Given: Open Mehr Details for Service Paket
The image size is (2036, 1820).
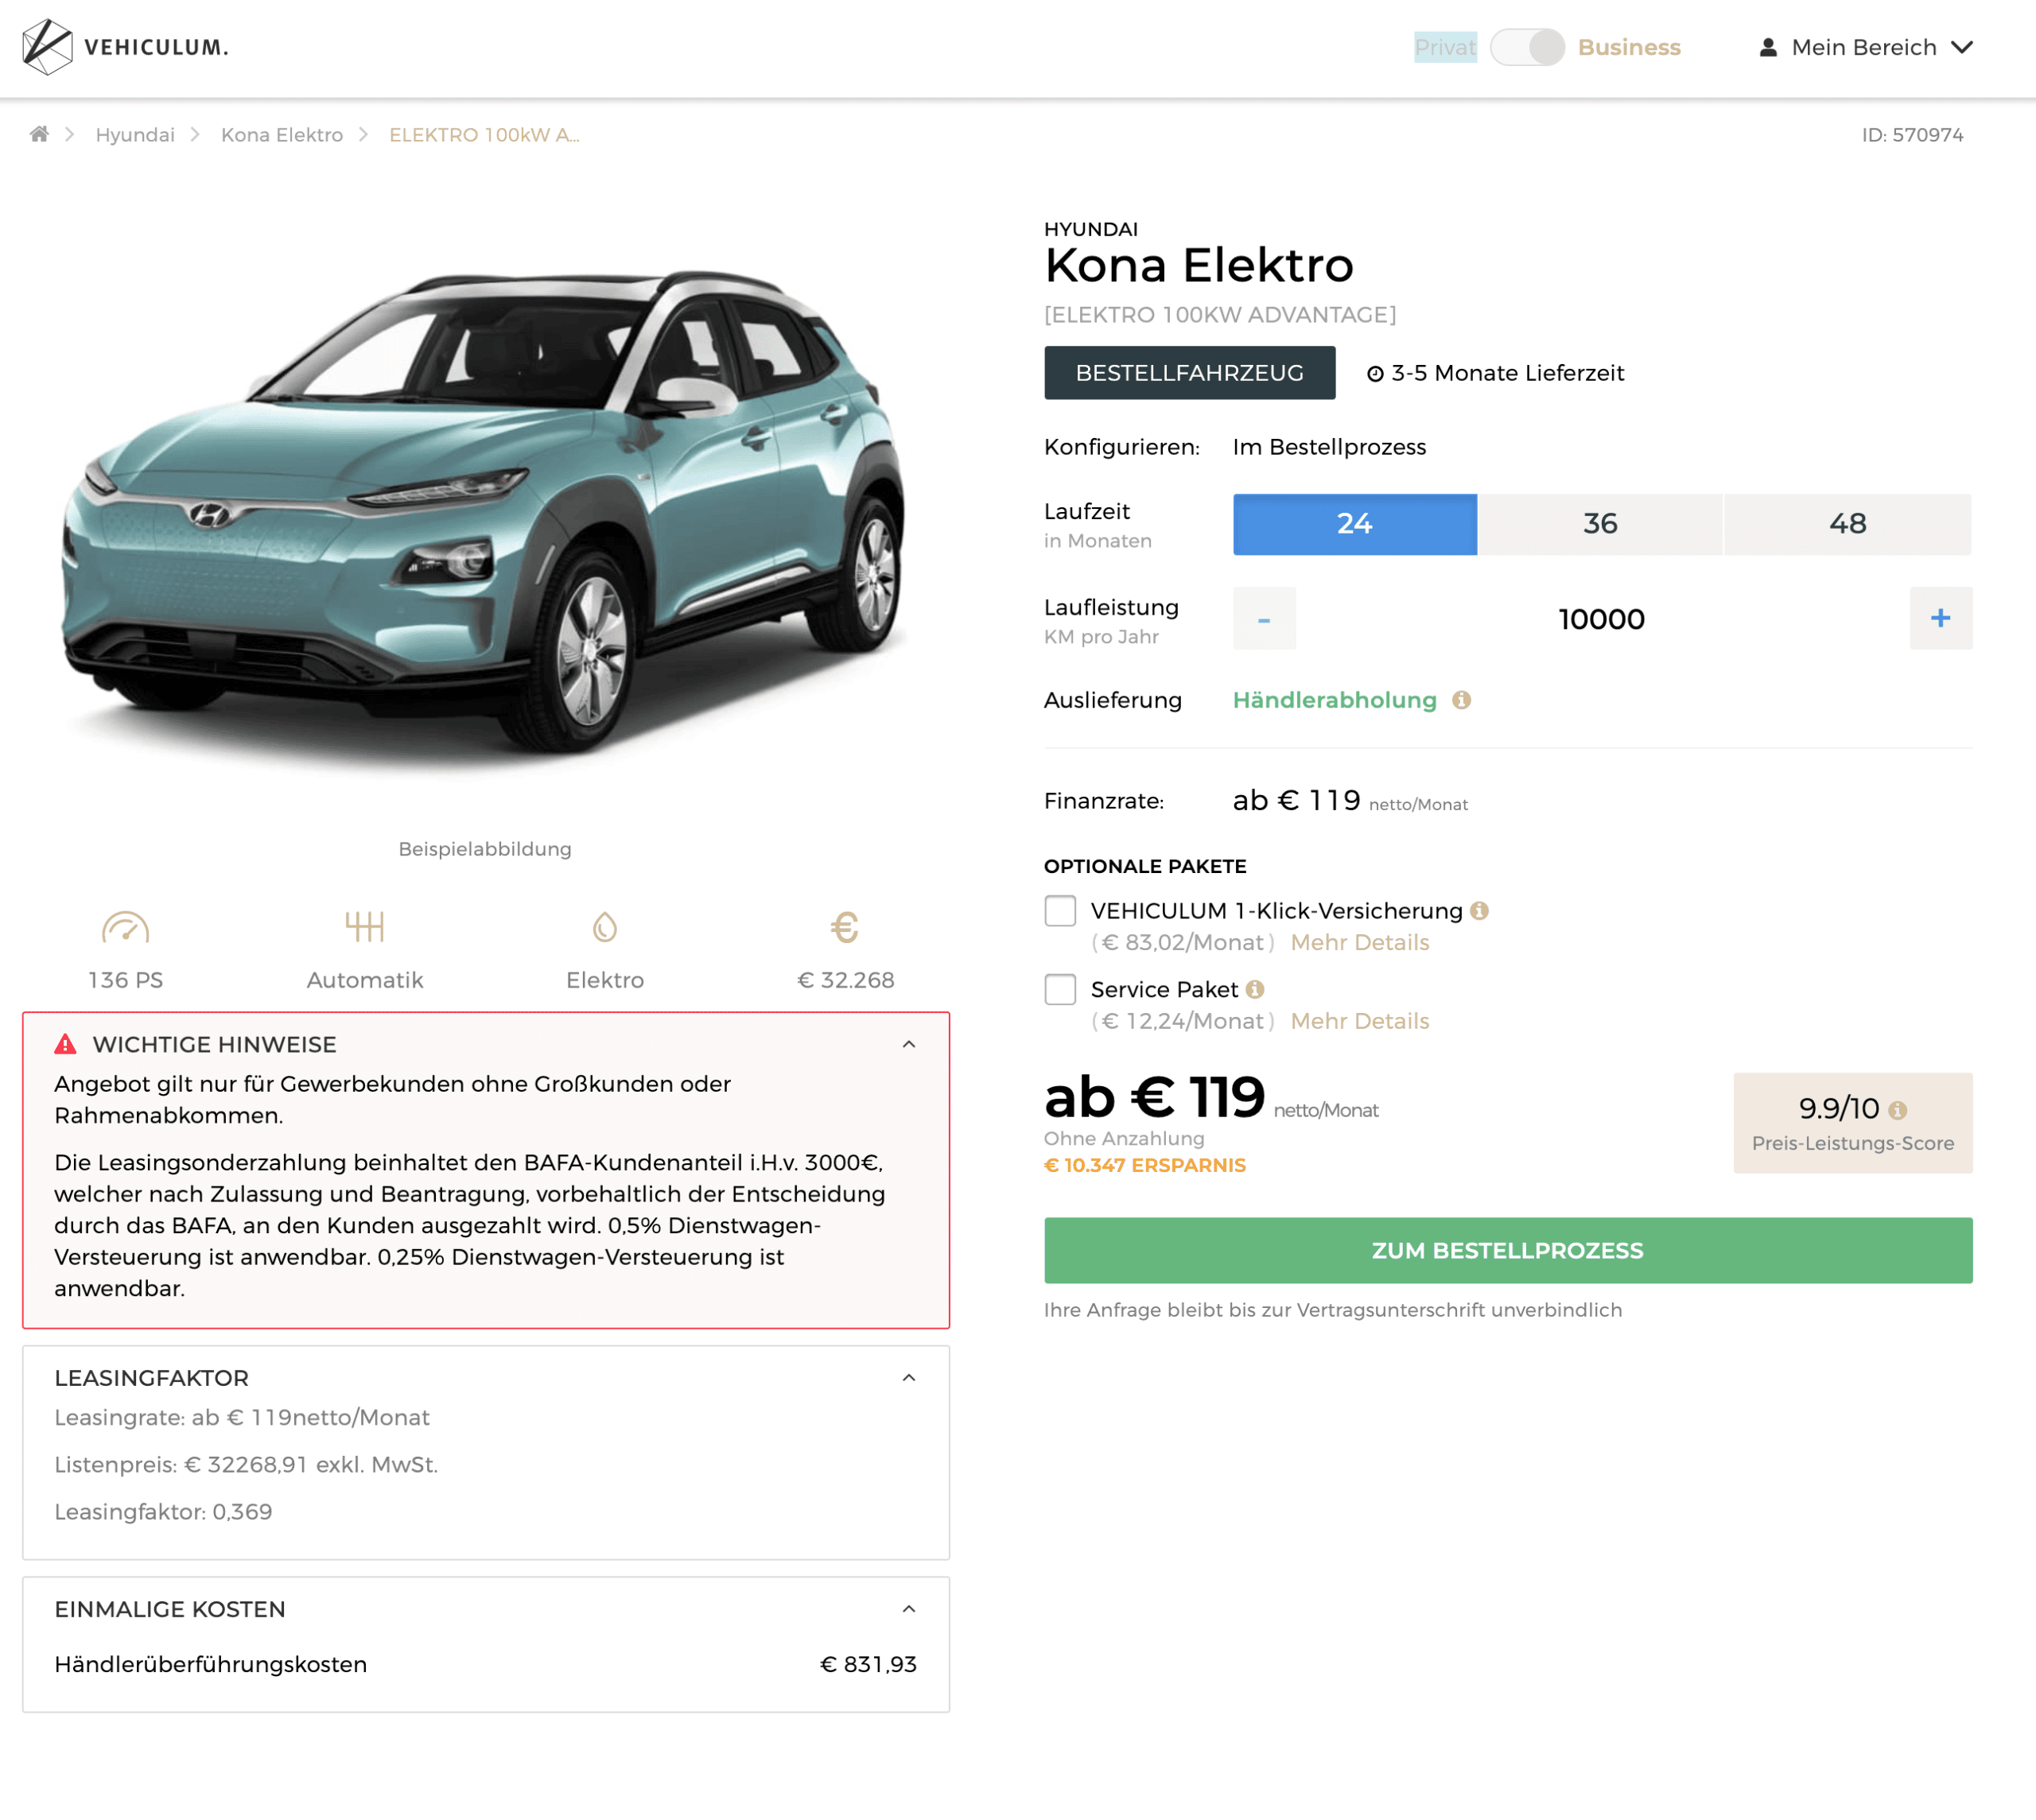Looking at the screenshot, I should pyautogui.click(x=1360, y=1021).
